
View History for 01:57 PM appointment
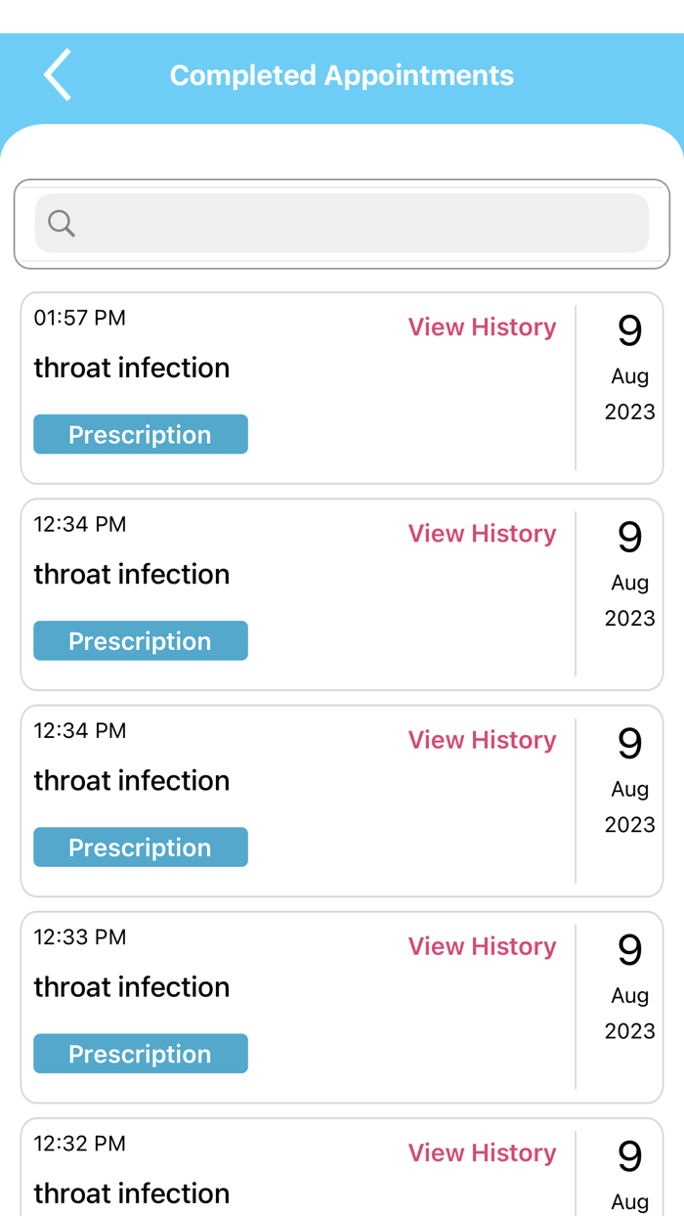(x=482, y=327)
